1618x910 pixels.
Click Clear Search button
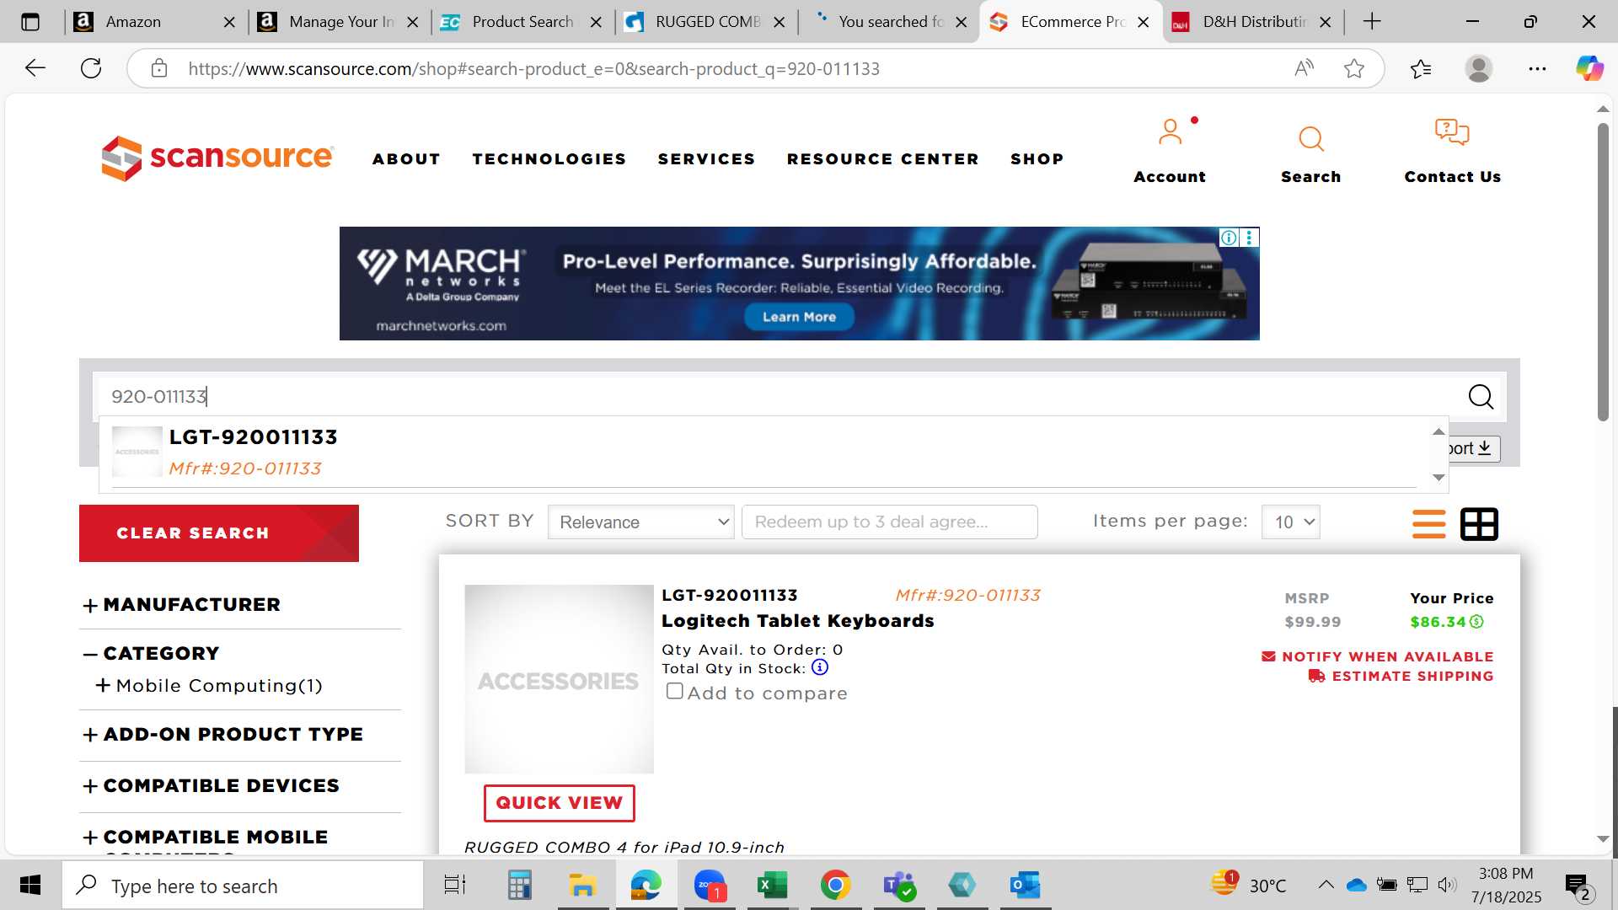[219, 533]
